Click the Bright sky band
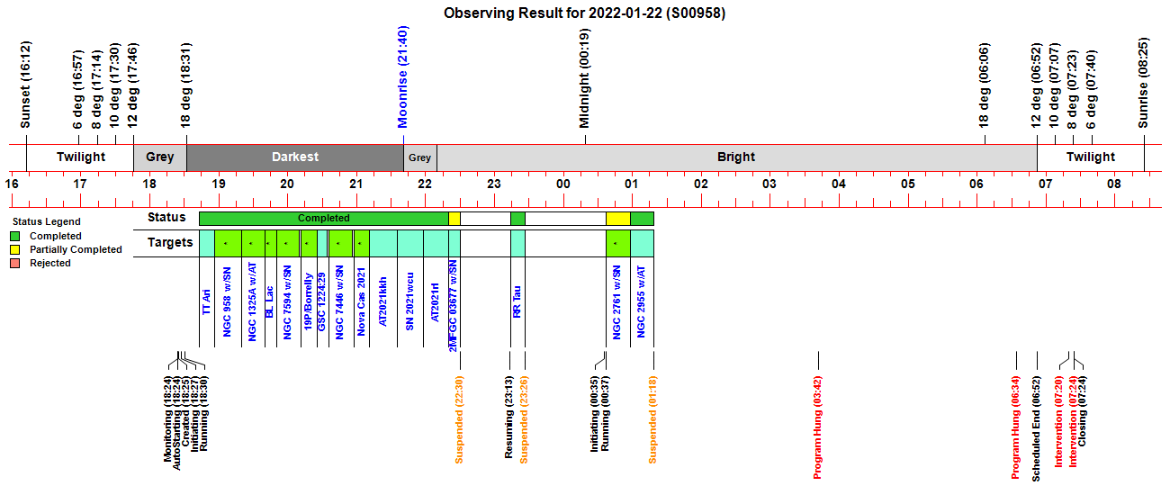This screenshot has height=504, width=1170. (x=737, y=157)
